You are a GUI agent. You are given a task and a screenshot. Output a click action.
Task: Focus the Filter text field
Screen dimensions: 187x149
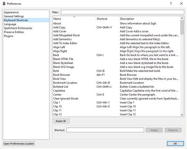coord(122,12)
